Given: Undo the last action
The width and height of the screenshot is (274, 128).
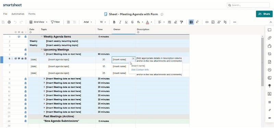Looking at the screenshot, I should (x=15, y=22).
